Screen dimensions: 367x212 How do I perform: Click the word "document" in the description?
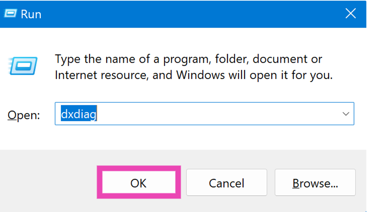[x=281, y=59]
